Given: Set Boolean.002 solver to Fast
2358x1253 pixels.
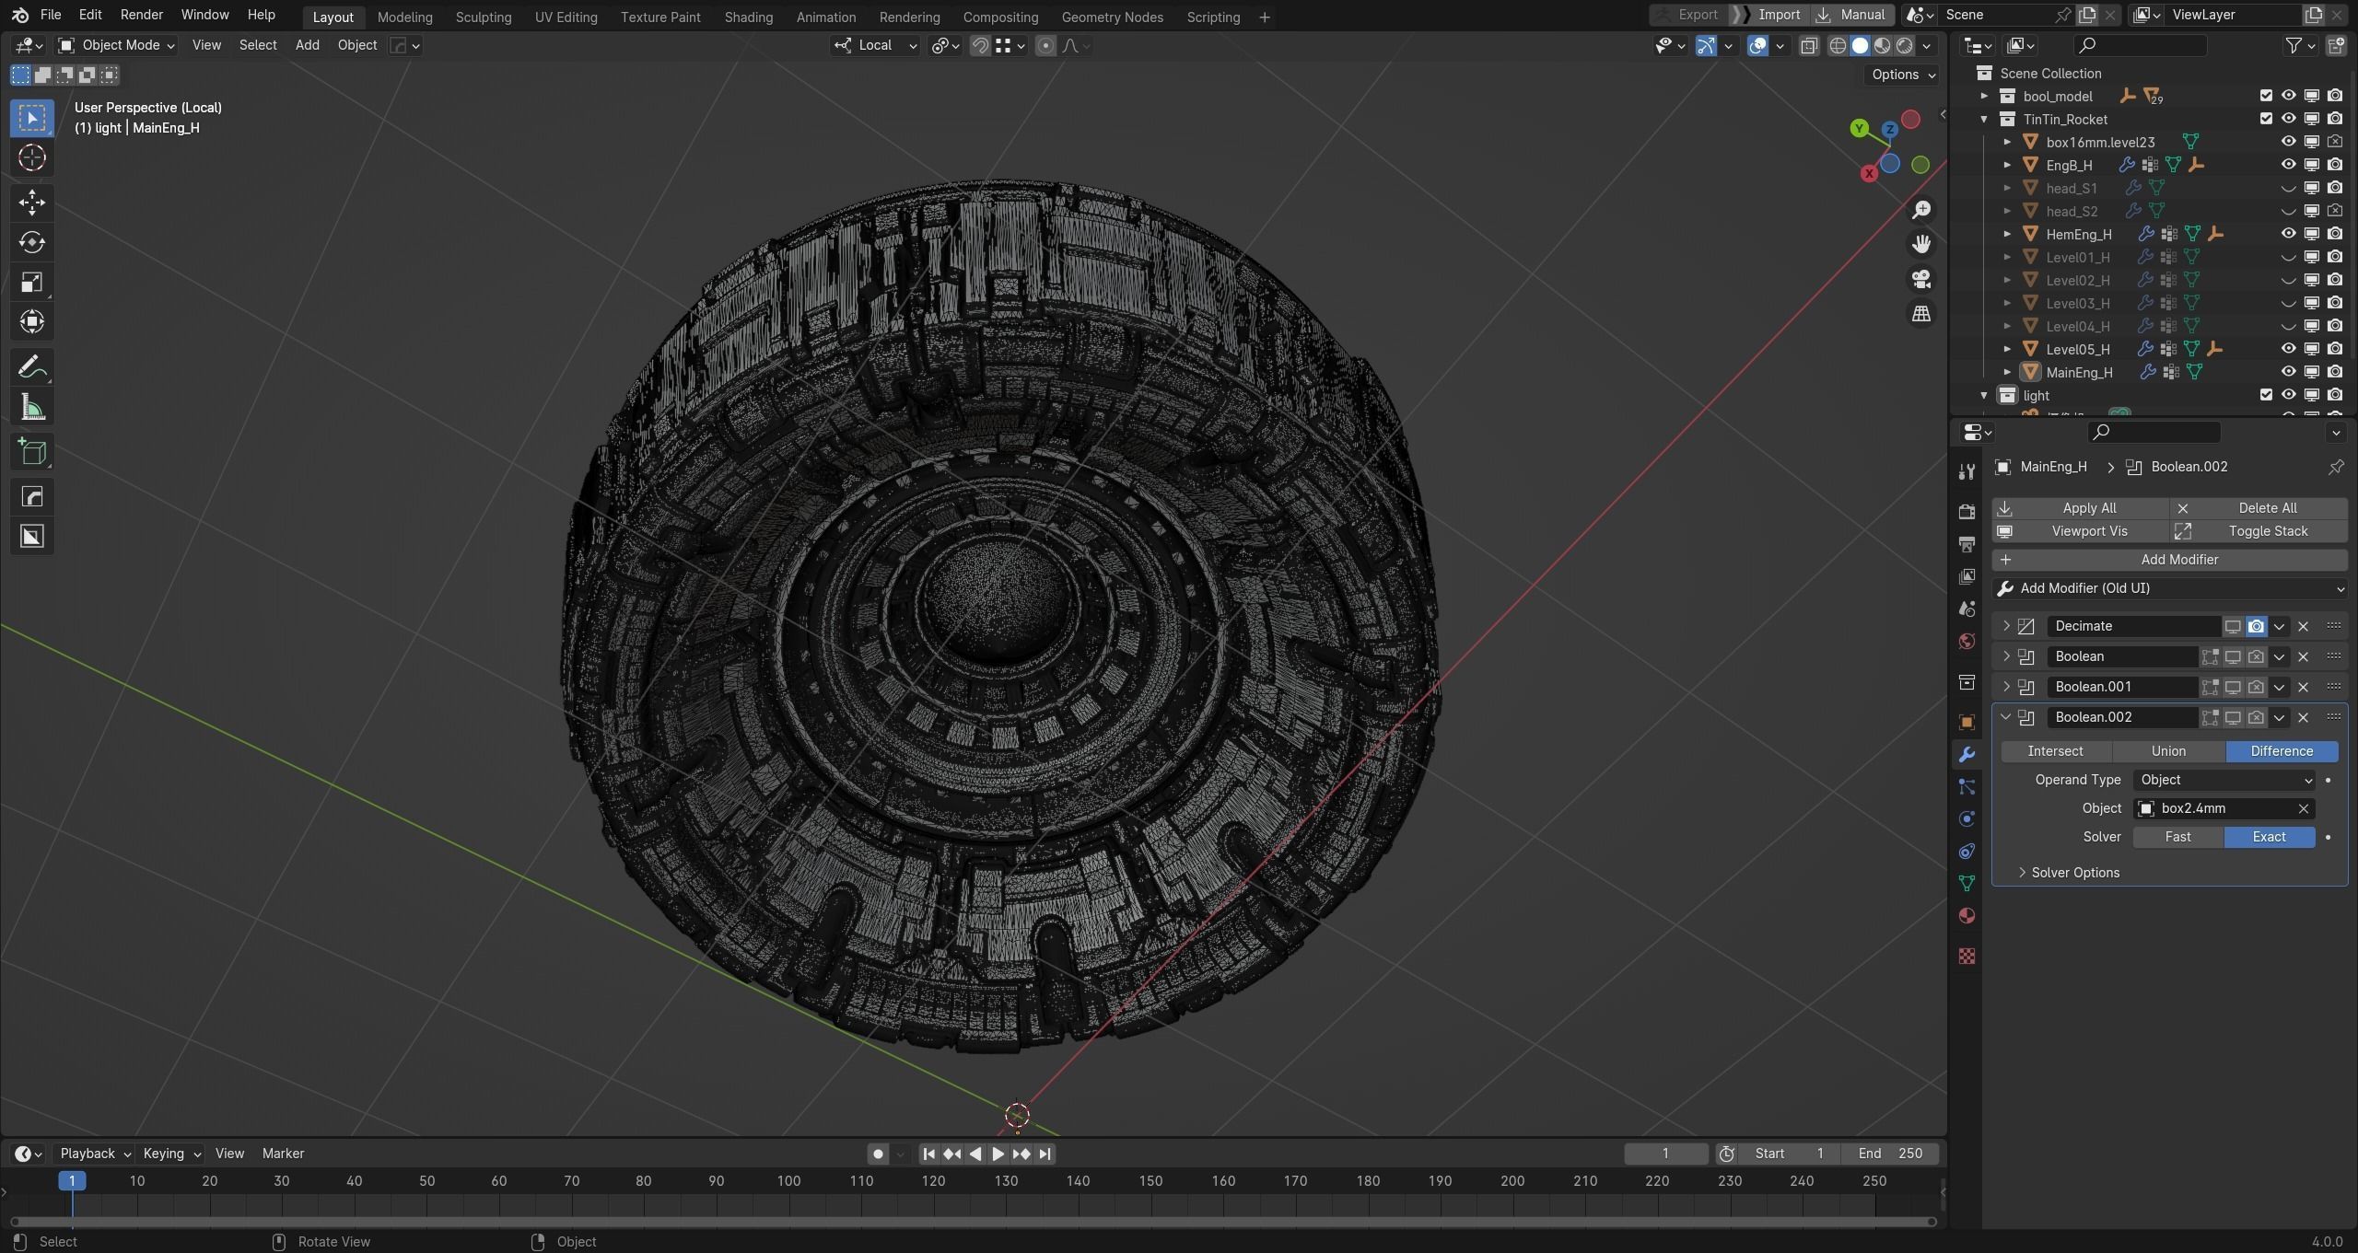Looking at the screenshot, I should click(2177, 837).
